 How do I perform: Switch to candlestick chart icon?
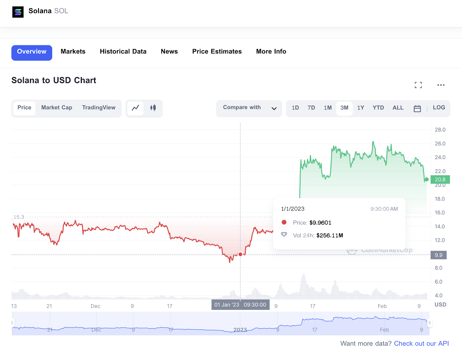[x=153, y=108]
